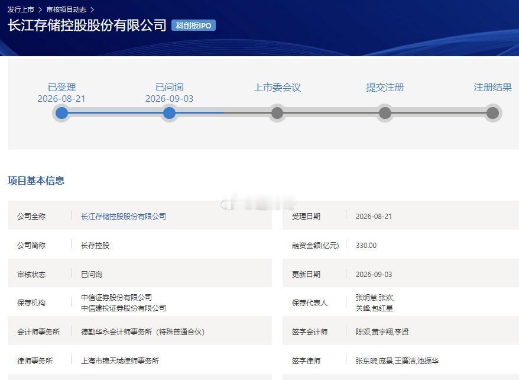
Task: Open the 长江存储控股股份有限公司 company name link
Action: [124, 216]
